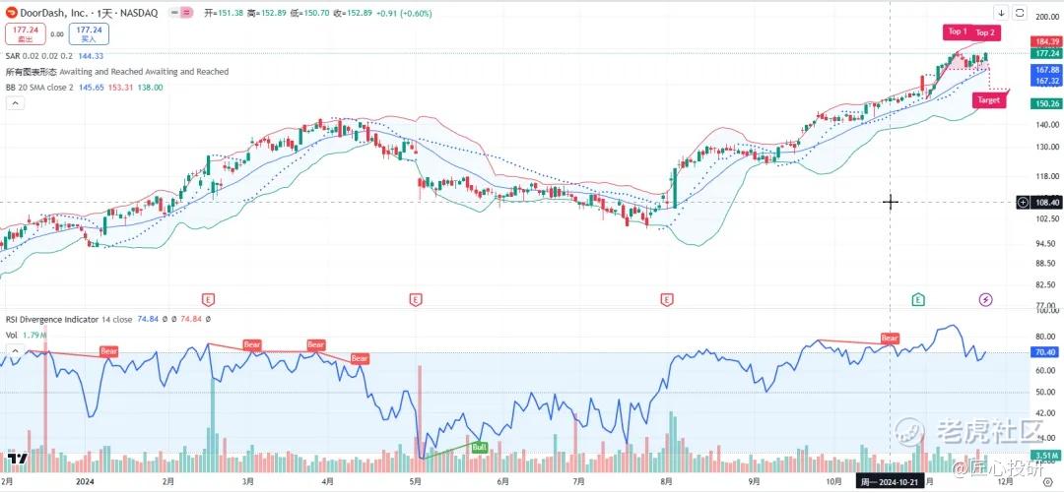Viewport: 1064px width, 493px height.
Task: Open the green earnings E marker
Action: point(917,299)
